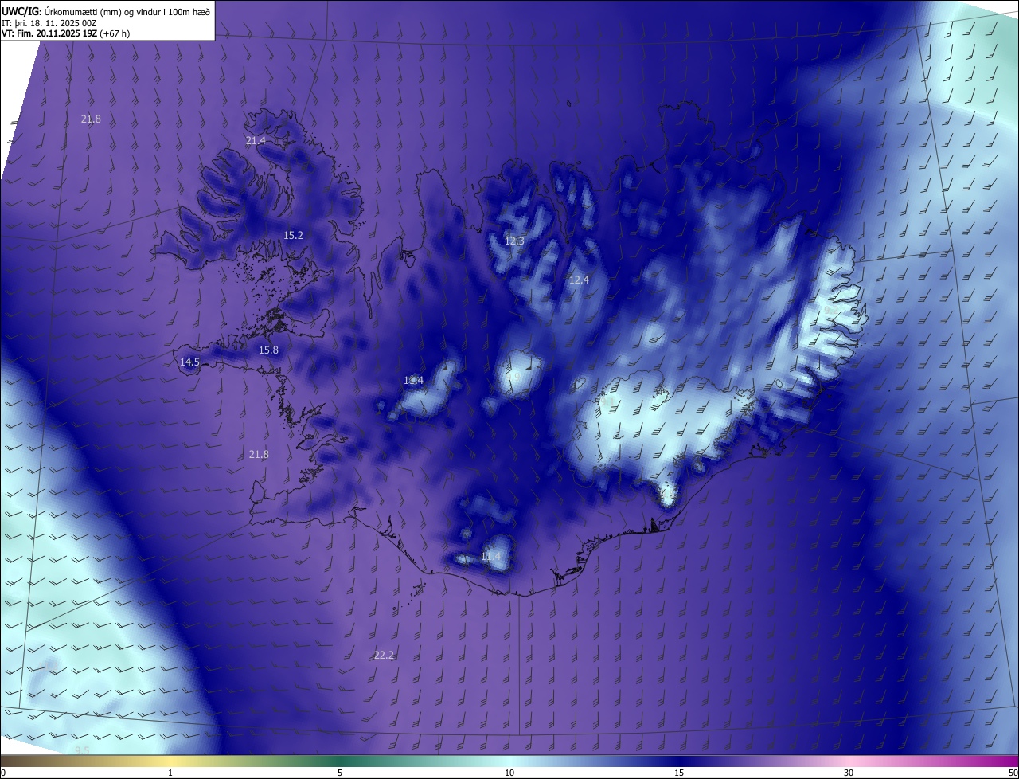
Task: Click the 12.4 value on the map
Action: tap(579, 280)
